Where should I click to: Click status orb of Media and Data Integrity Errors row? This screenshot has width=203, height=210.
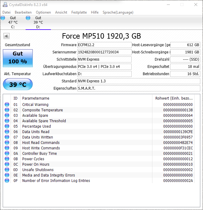click(x=7, y=175)
